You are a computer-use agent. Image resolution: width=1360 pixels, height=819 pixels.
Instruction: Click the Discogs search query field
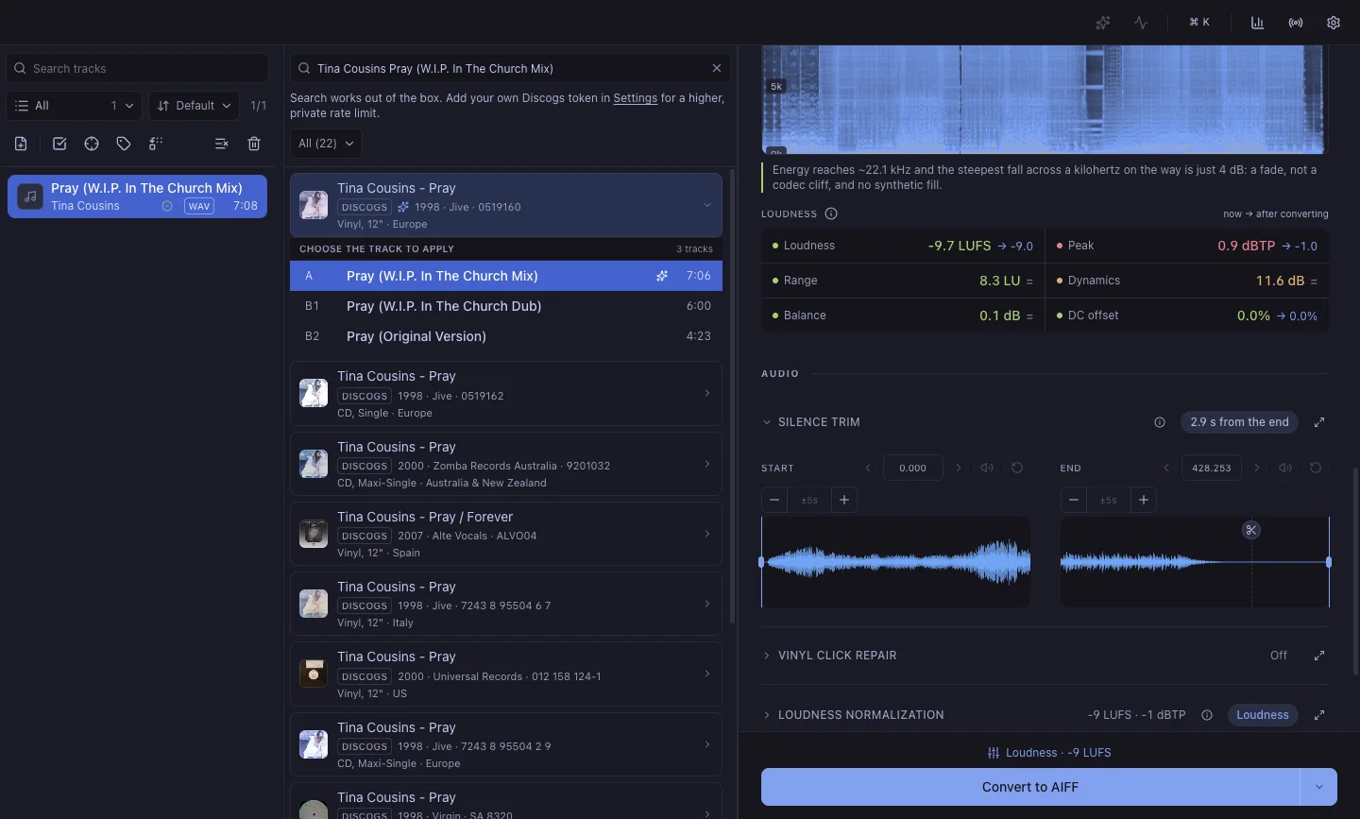point(510,68)
